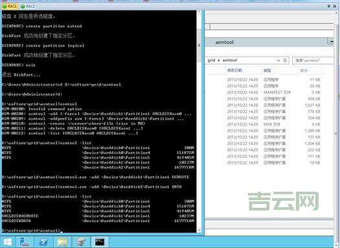Click the asmtool window title text
This screenshot has height=248, width=340.
[224, 42]
